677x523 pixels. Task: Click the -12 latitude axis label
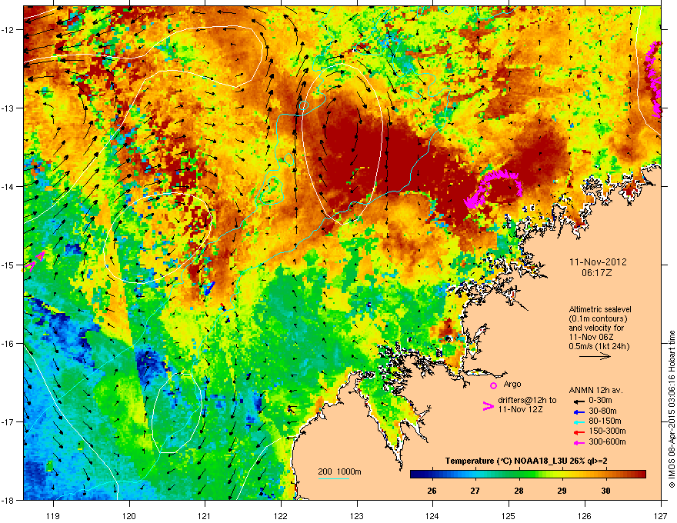pos(8,29)
